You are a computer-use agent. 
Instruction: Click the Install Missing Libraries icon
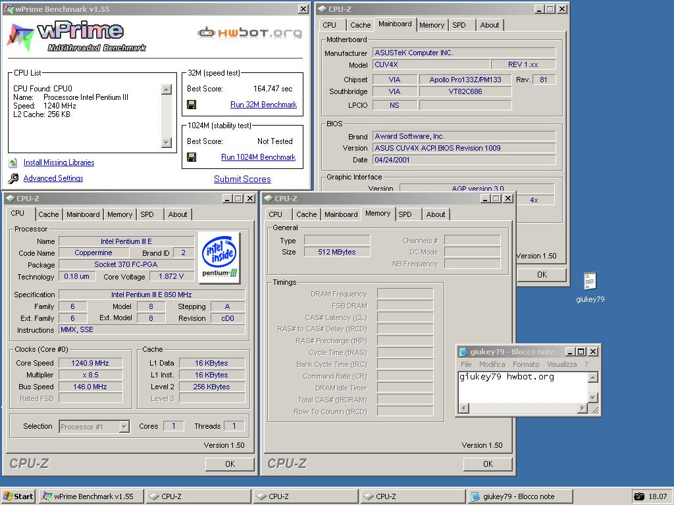[x=13, y=162]
